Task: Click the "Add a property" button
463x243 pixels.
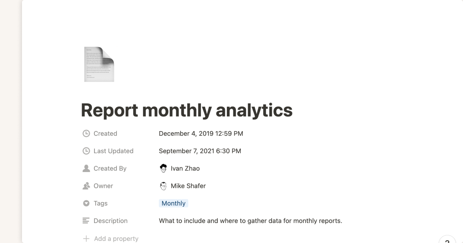Action: 116,239
